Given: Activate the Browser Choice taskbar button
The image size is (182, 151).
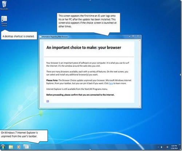Looking at the screenshot, I should coord(27,147).
